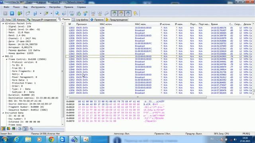Open Google Chrome from the taskbar
The width and height of the screenshot is (255, 143).
click(x=51, y=139)
